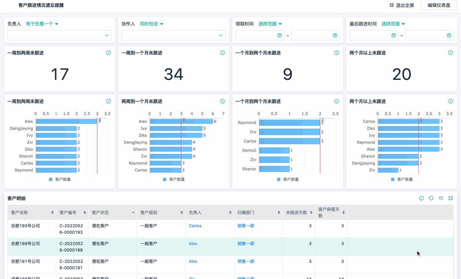Click info icon on 两周到一个月未跟进 chart
This screenshot has width=461, height=279.
[222, 101]
